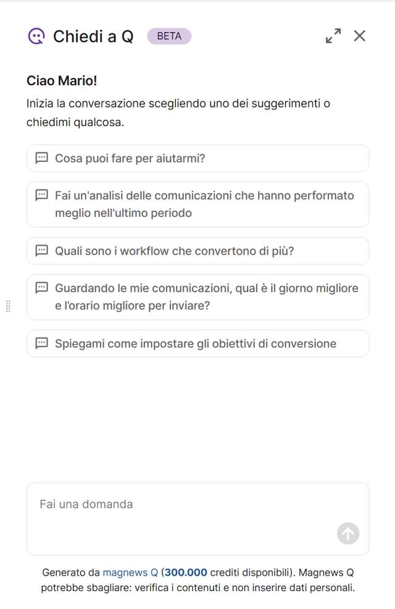Click chat icon beside "Cosa puoi fare per aiutarmi?"

[x=41, y=158]
